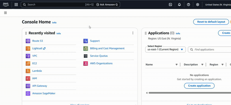Open the VPC link
Image resolution: width=231 pixels, height=105 pixels.
tap(35, 56)
